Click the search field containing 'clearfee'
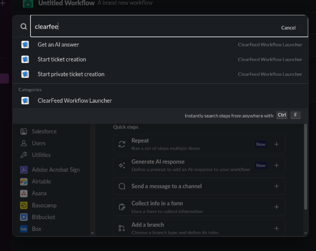The width and height of the screenshot is (316, 251). (169, 26)
